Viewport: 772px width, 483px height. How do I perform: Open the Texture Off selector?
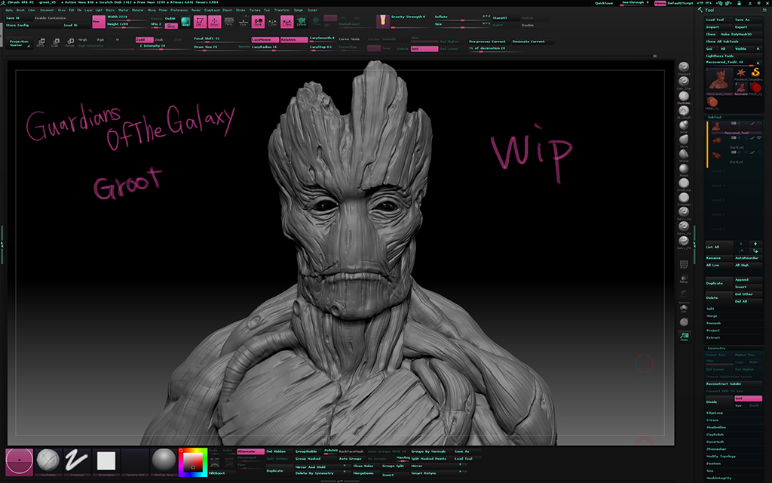click(x=135, y=462)
